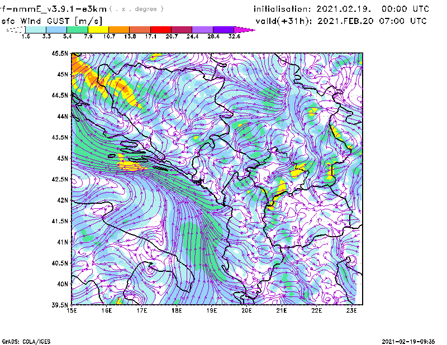Click the '42N' latitude label

click(x=63, y=200)
